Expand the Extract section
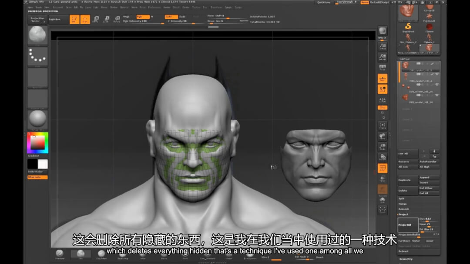This screenshot has height=264, width=470. [403, 251]
